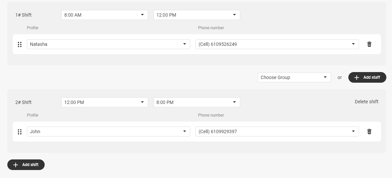The width and height of the screenshot is (392, 178).
Task: Remove John's row using the trash icon
Action: tap(369, 132)
